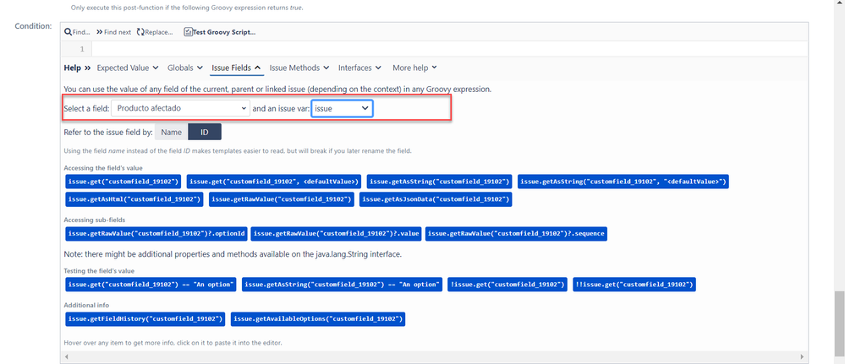Click horizontal scrollbar left arrow
Viewport: 845px width, 364px height.
click(x=67, y=356)
